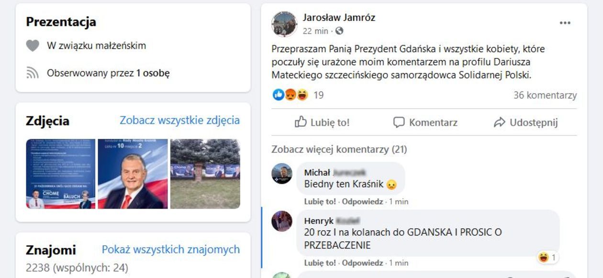603x278 pixels.
Task: Open Pokaż wszystkich znajomych link
Action: click(x=171, y=249)
